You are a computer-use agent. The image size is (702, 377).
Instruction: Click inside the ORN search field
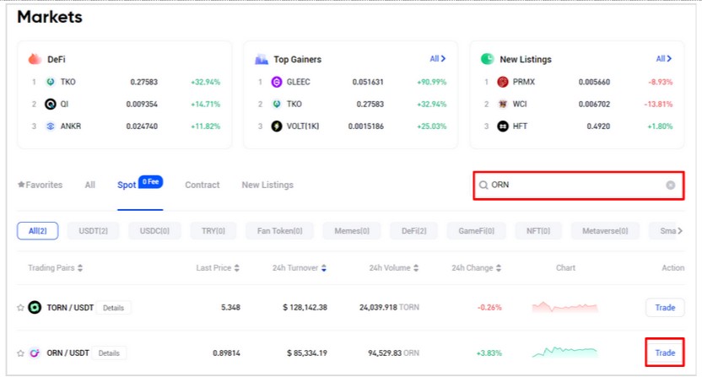[x=574, y=185]
